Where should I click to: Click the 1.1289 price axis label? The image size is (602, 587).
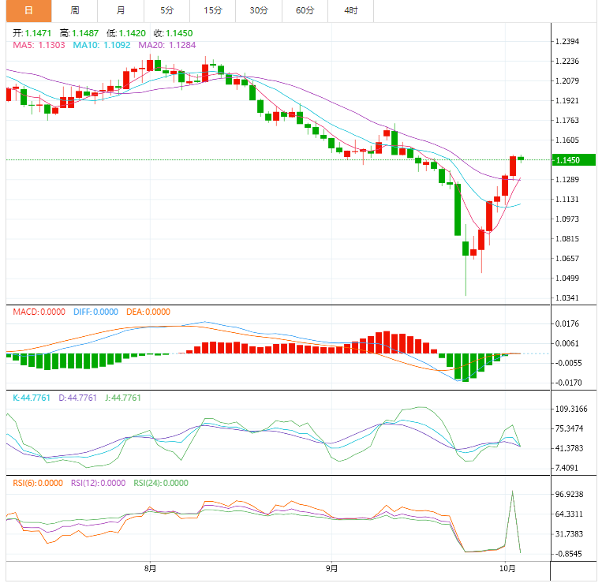pyautogui.click(x=567, y=180)
